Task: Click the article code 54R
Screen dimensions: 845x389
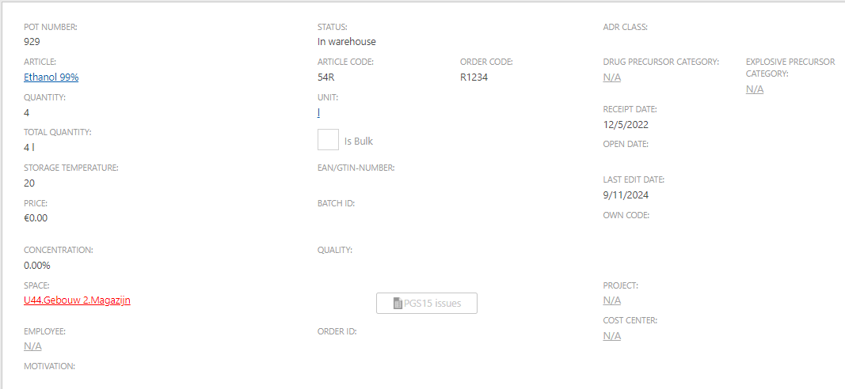Action: [x=326, y=77]
